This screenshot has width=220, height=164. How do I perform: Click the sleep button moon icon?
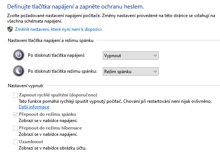click(x=19, y=71)
